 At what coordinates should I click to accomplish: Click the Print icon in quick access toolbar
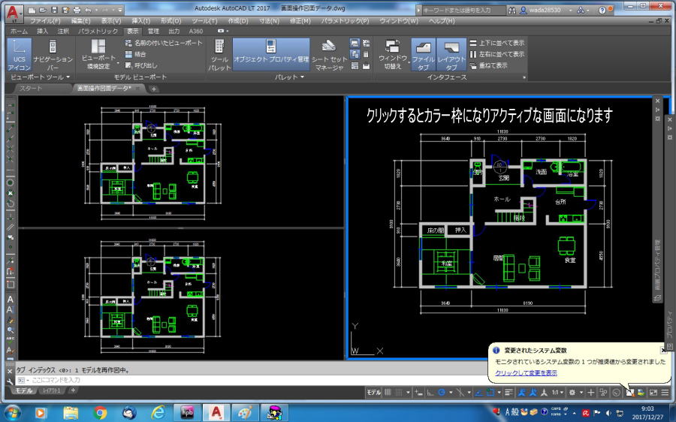77,10
